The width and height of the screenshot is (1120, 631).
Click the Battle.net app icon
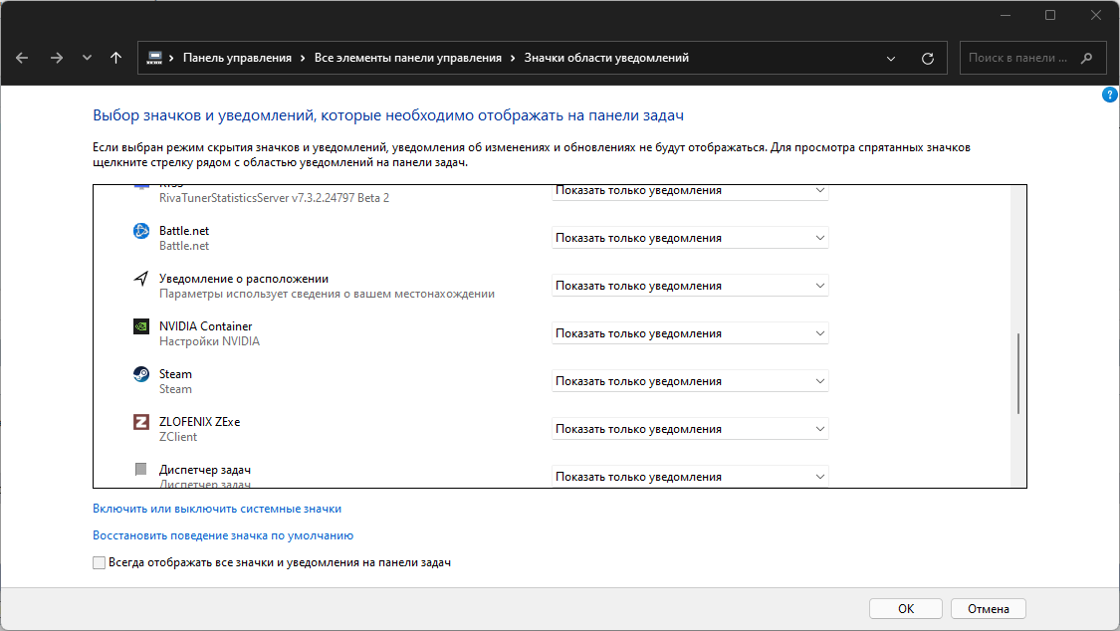click(x=141, y=231)
